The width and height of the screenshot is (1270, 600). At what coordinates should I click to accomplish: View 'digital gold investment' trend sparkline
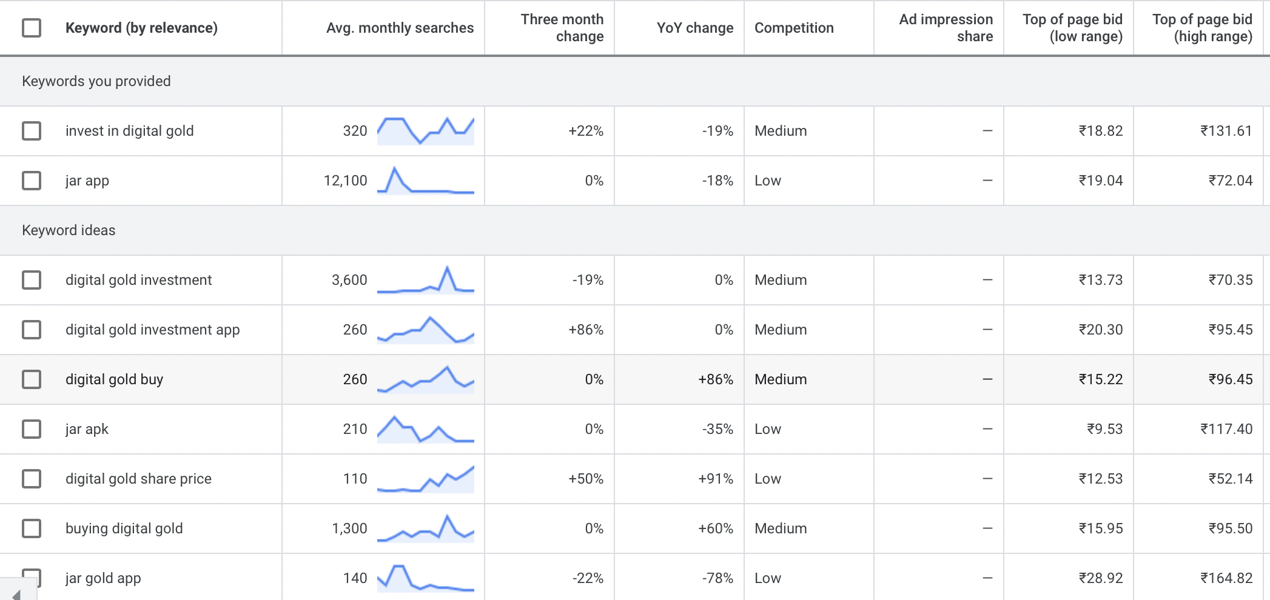[x=425, y=280]
